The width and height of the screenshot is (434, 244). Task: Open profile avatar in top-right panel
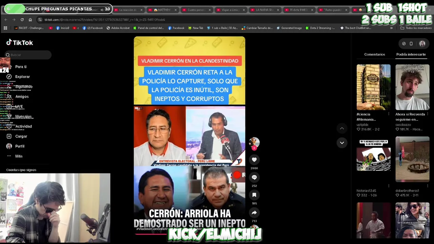[422, 43]
